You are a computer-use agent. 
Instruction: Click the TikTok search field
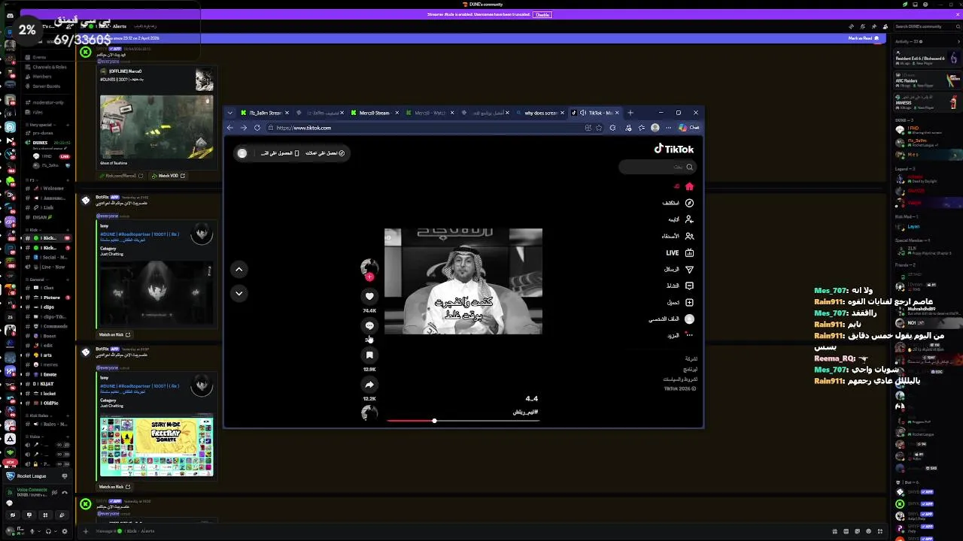(x=657, y=167)
